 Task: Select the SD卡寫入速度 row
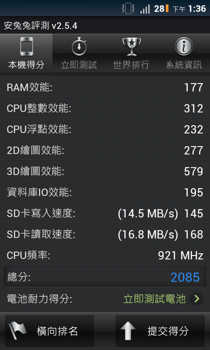click(x=105, y=213)
